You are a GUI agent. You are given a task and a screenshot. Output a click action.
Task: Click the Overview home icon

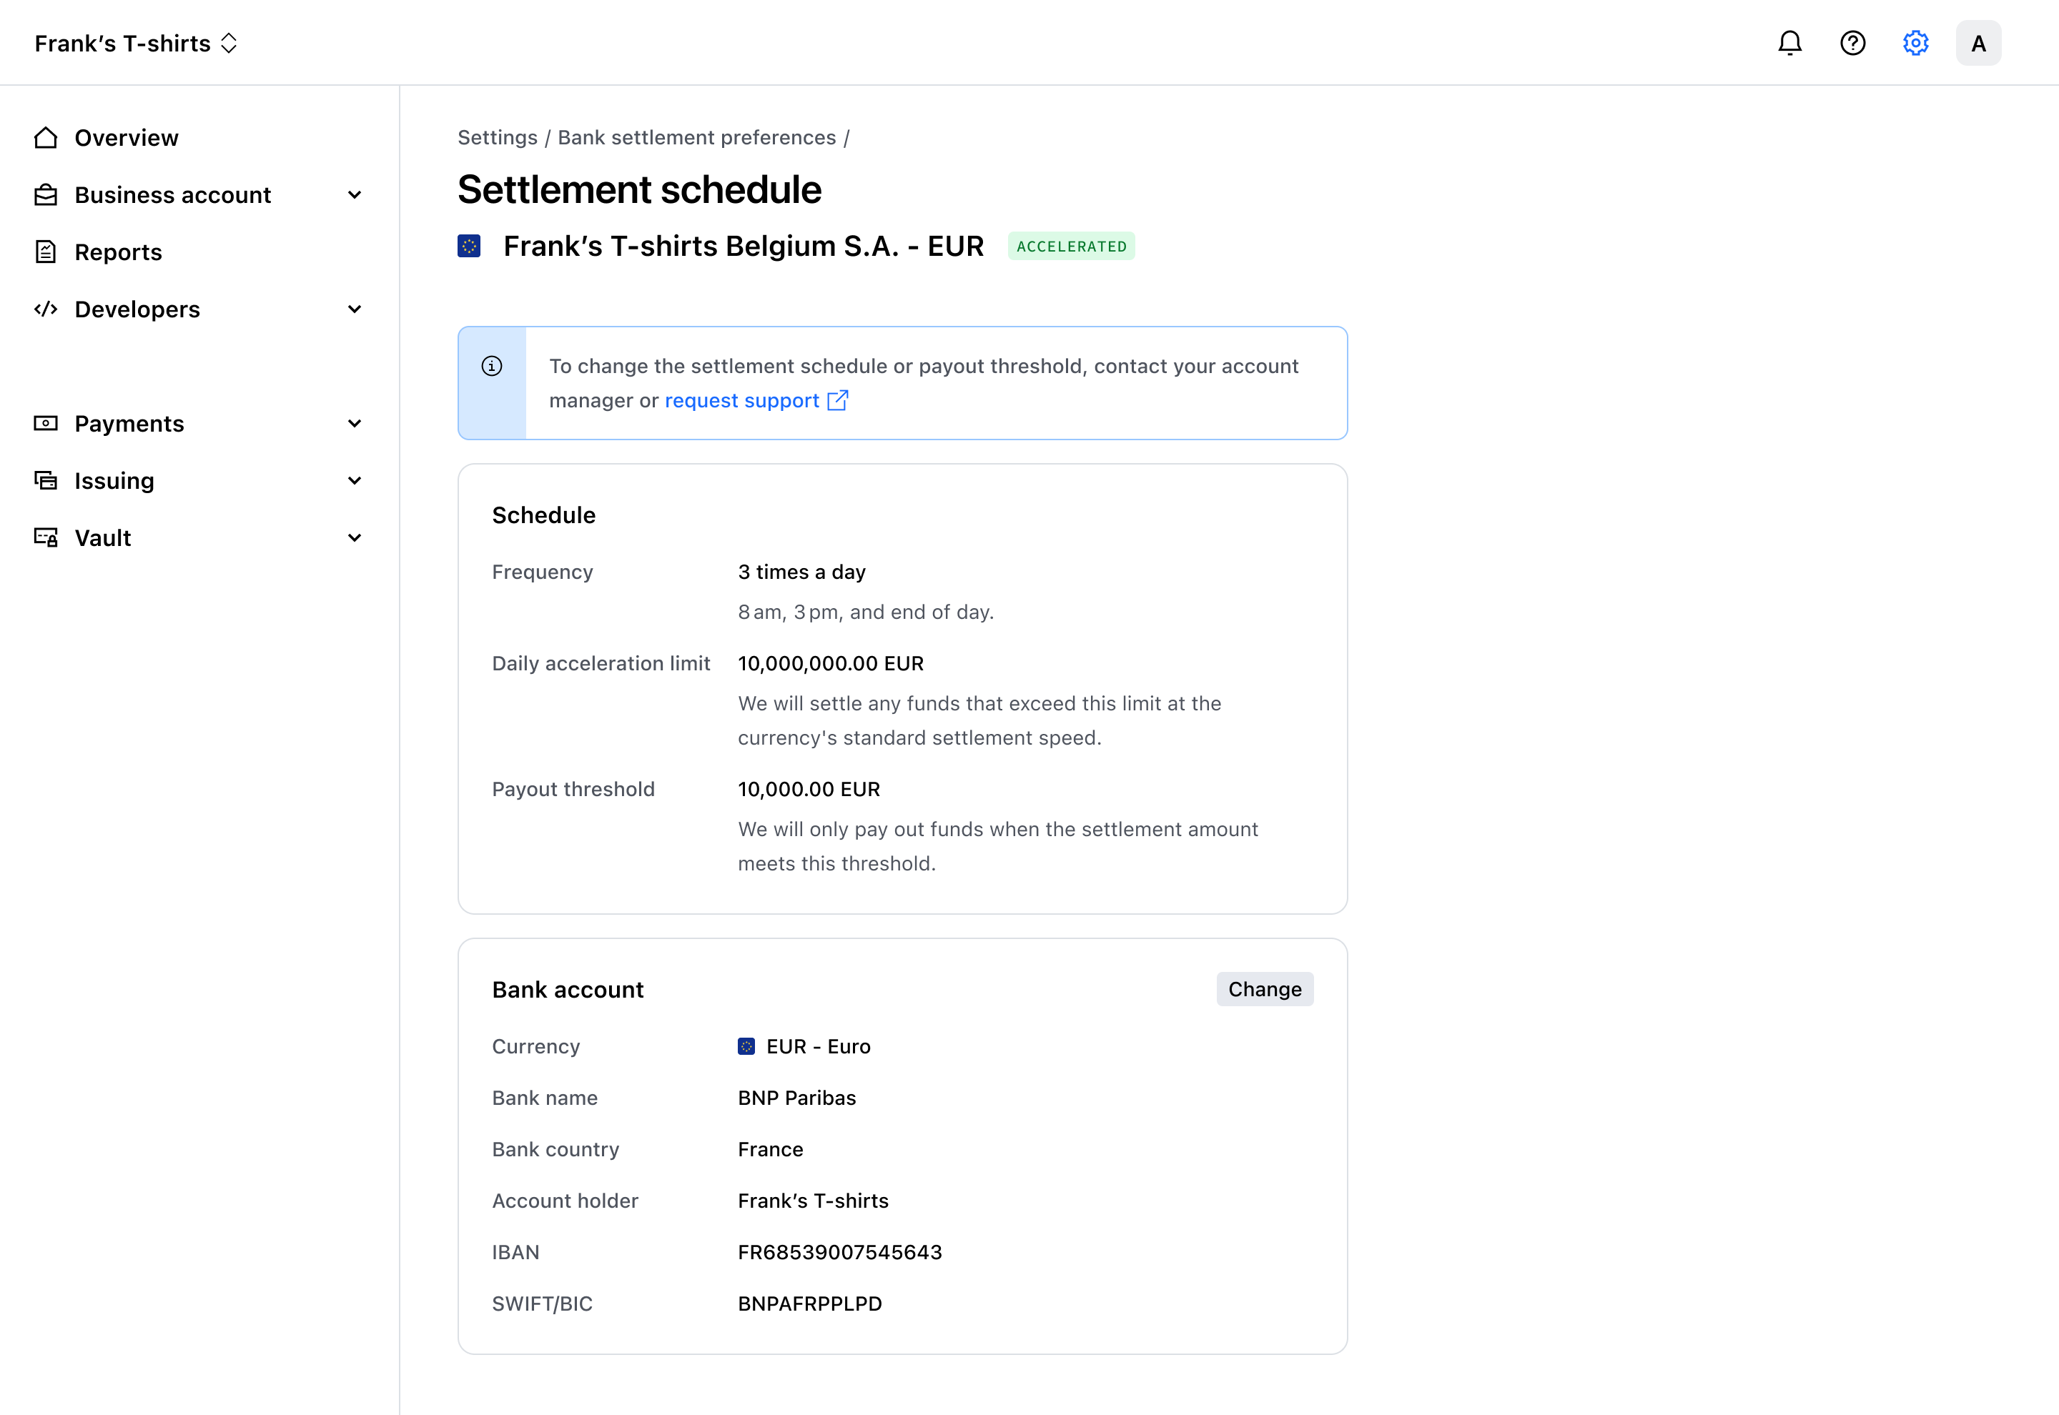coord(46,137)
